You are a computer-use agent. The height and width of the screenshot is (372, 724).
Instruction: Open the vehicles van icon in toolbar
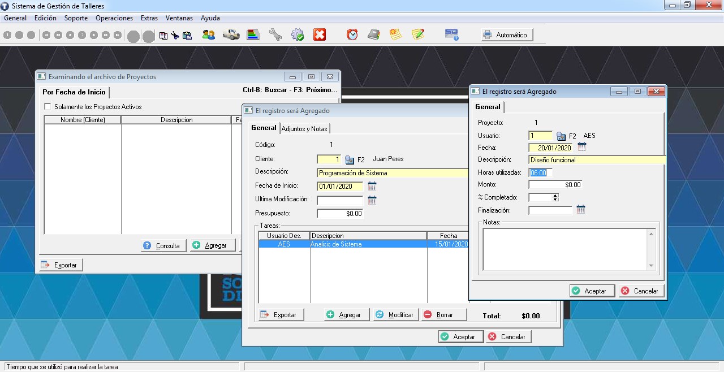231,35
